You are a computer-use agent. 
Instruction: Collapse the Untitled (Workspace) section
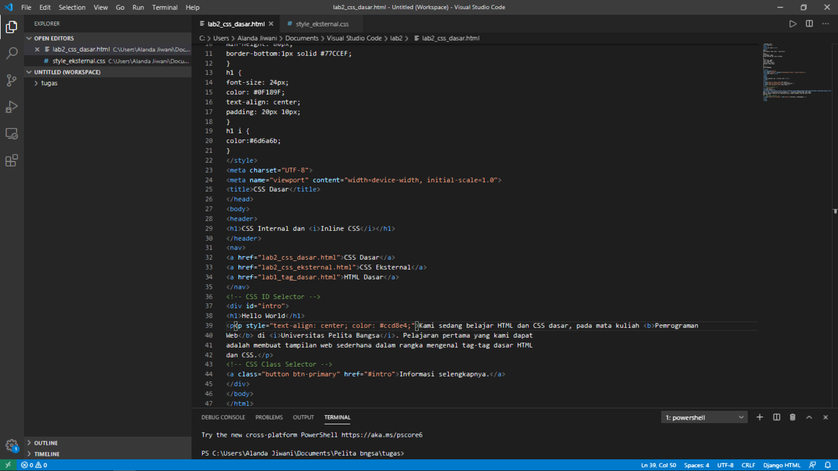tap(108, 72)
